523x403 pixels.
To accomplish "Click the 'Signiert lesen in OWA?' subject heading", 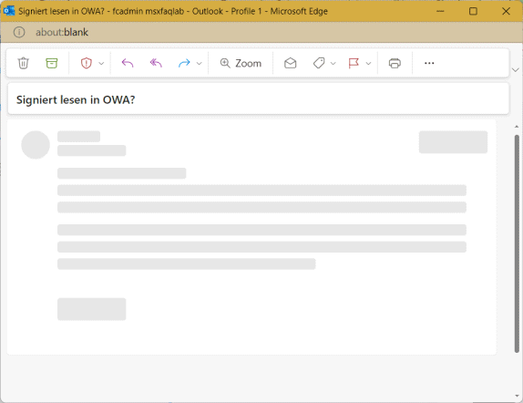I will pyautogui.click(x=76, y=99).
